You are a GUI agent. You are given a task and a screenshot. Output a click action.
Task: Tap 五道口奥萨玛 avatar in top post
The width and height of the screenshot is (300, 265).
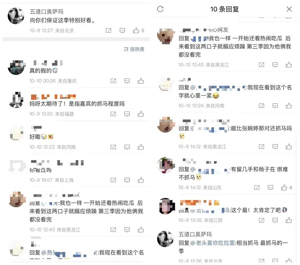(x=16, y=16)
